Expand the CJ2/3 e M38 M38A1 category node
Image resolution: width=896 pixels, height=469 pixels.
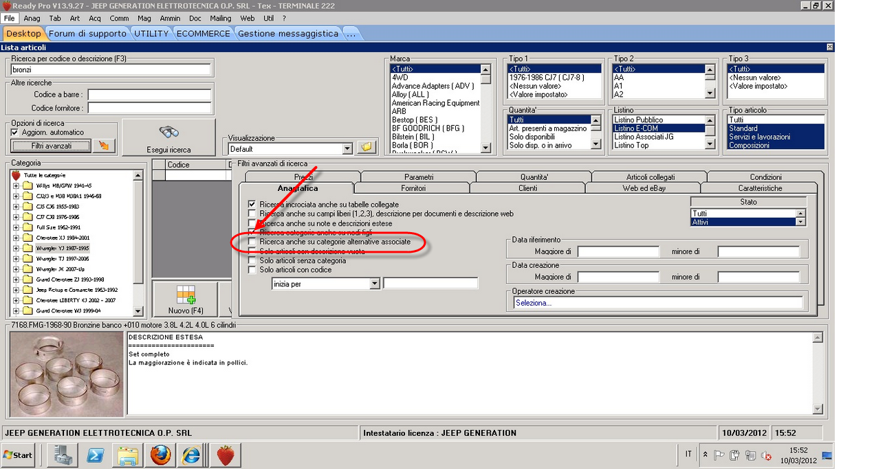click(16, 196)
